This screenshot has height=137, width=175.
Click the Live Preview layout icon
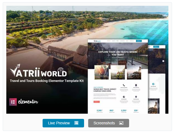click(x=76, y=123)
